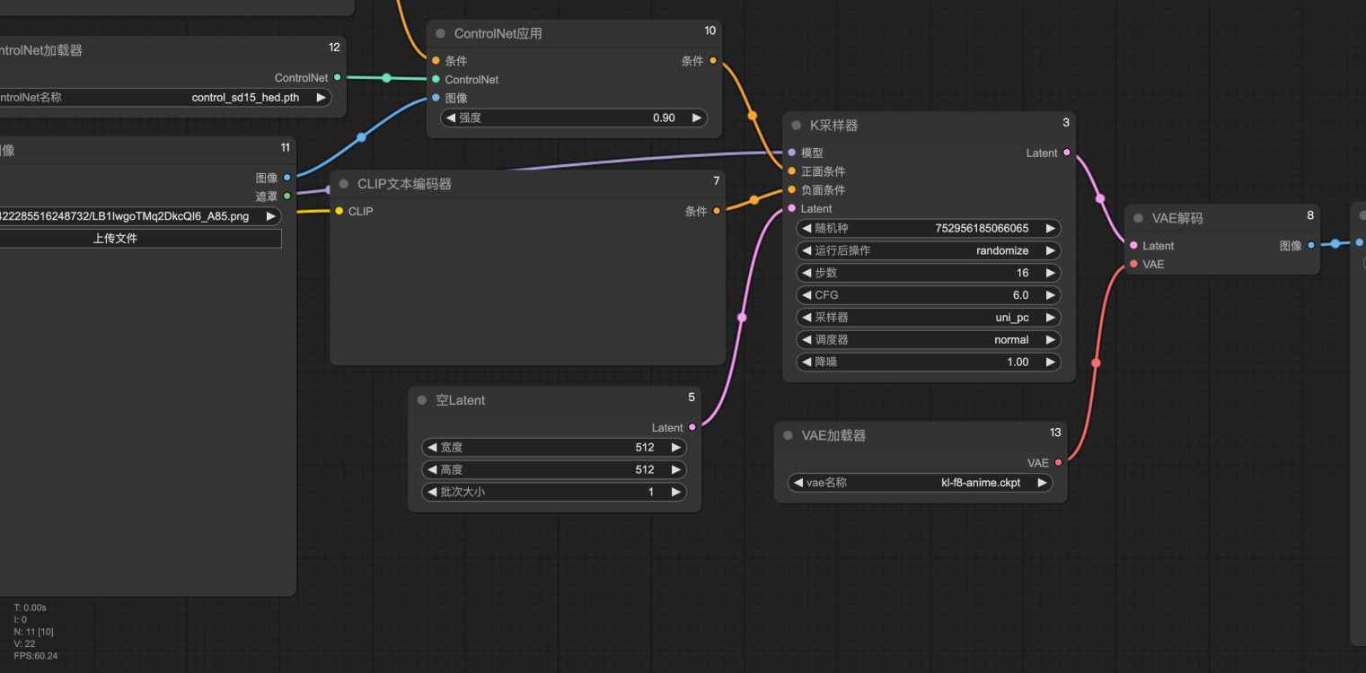This screenshot has width=1366, height=673.
Task: Collapse the K采样器 node via its title dot
Action: pyautogui.click(x=794, y=126)
